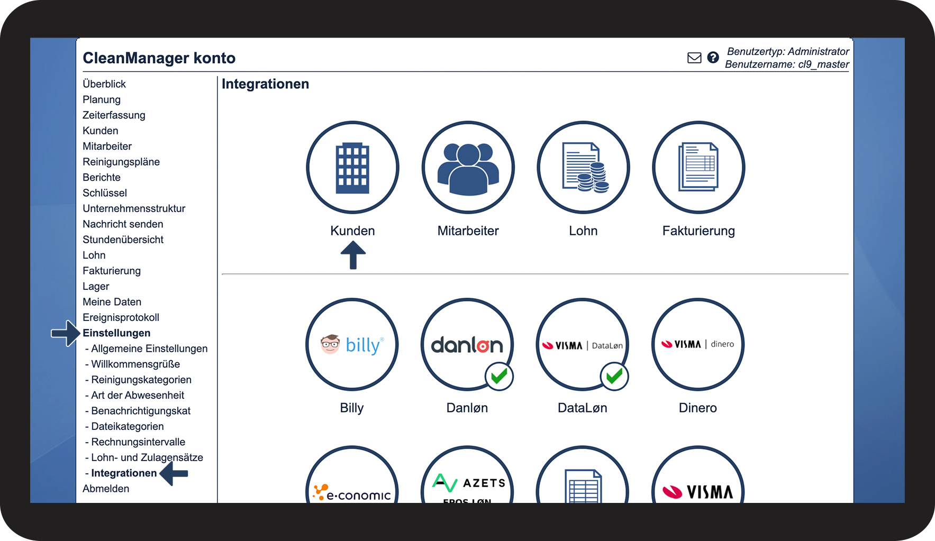The width and height of the screenshot is (935, 541).
Task: Go to Überblick in the sidebar
Action: [x=104, y=84]
